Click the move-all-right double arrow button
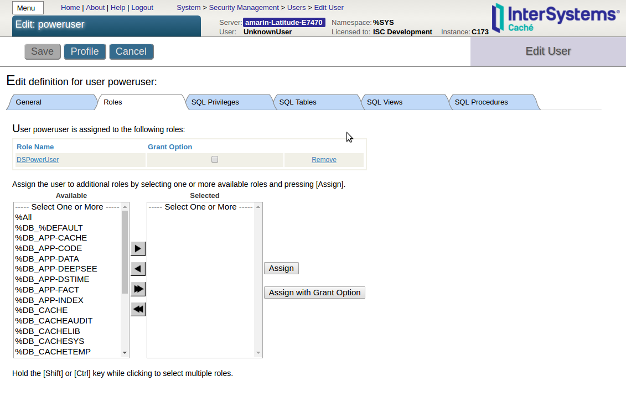Screen dimensions: 626x402 tap(138, 289)
